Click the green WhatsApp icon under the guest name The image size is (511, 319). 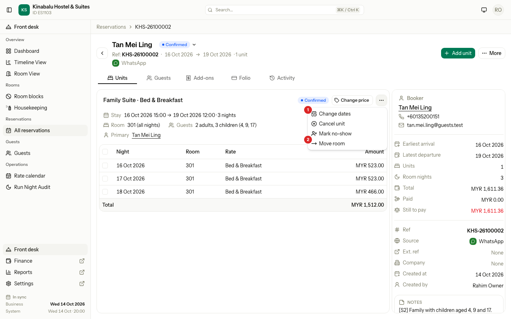[x=116, y=63]
